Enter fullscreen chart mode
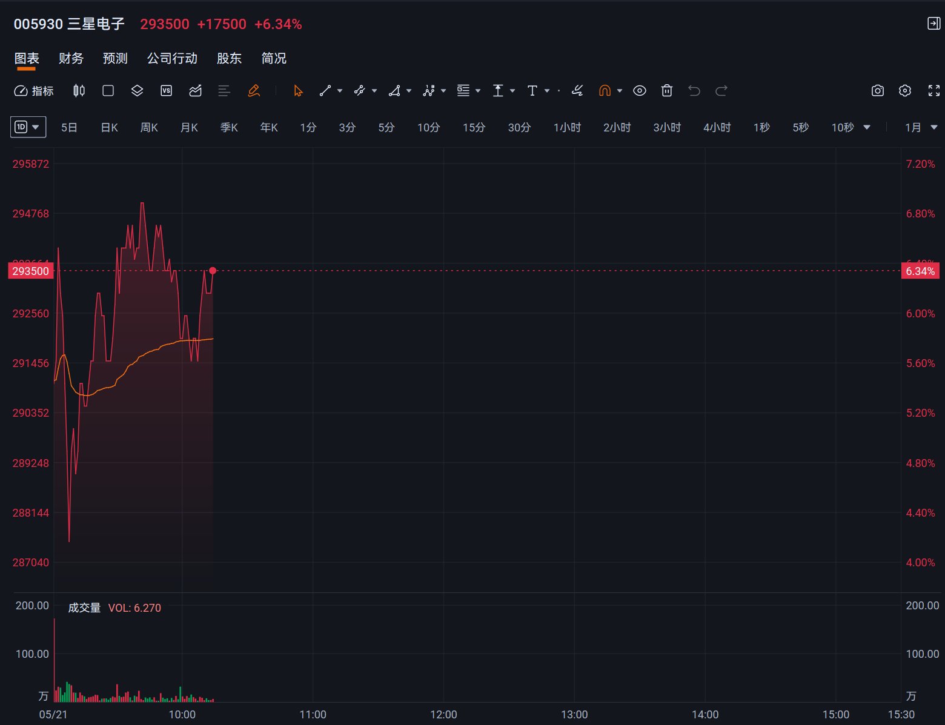Viewport: 945px width, 725px height. [934, 91]
